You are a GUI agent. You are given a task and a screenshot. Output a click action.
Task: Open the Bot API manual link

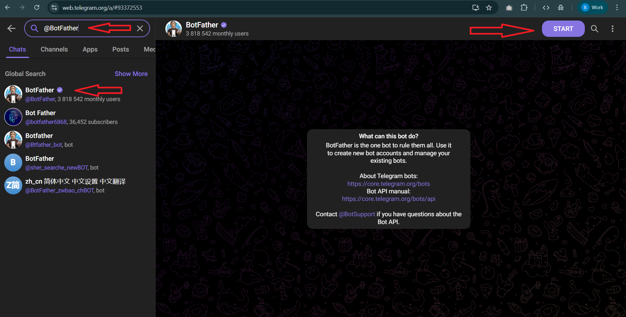(388, 199)
